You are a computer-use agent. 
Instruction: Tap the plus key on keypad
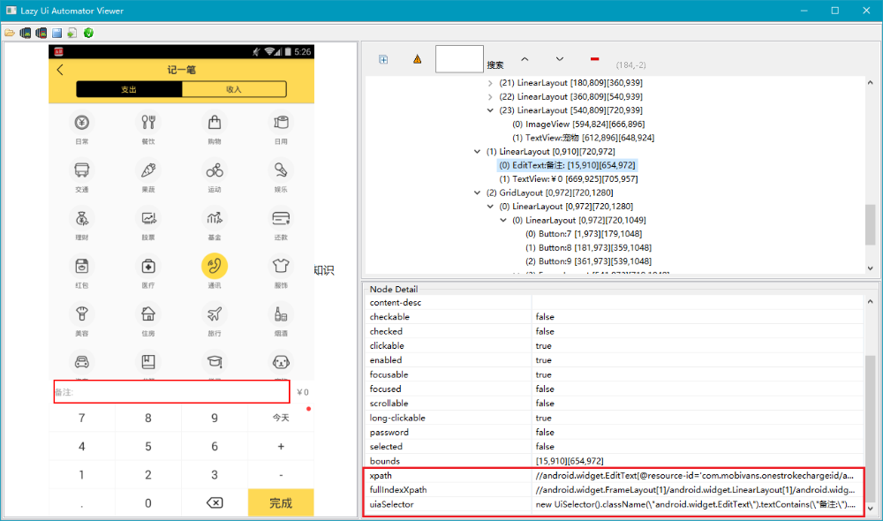281,446
